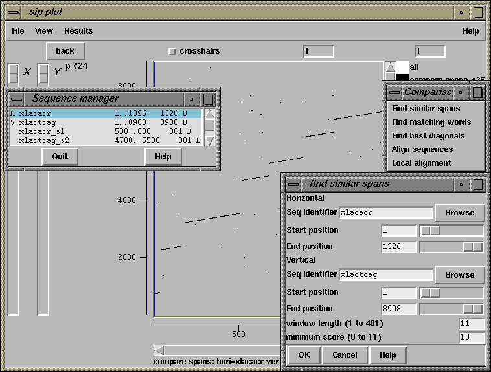
Task: Browse for the horizontal Seq identifier
Action: 459,213
